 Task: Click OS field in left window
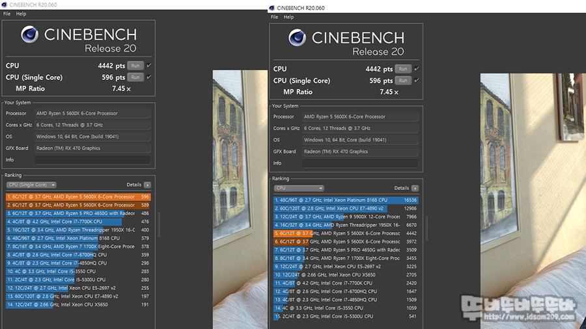coord(92,137)
